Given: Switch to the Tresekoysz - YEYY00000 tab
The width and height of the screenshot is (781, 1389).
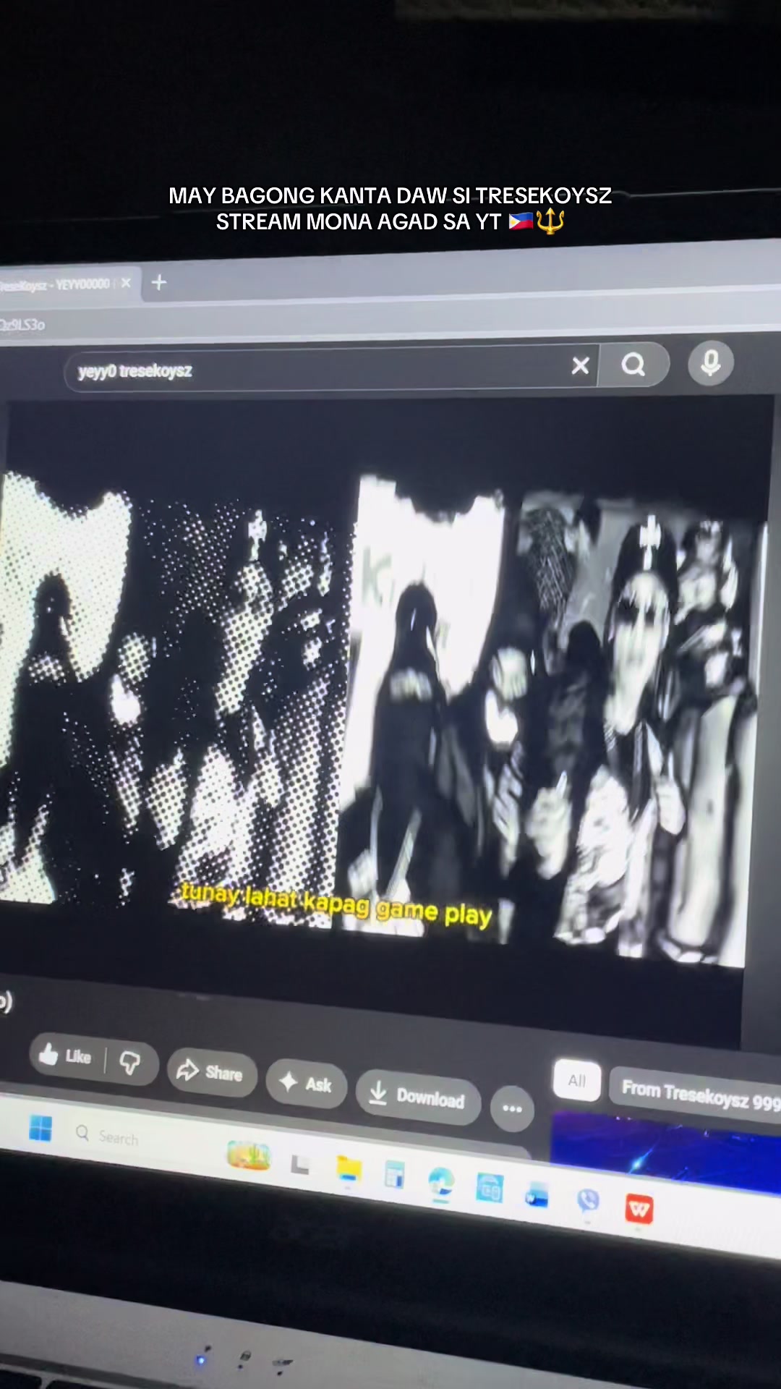Looking at the screenshot, I should click(58, 284).
